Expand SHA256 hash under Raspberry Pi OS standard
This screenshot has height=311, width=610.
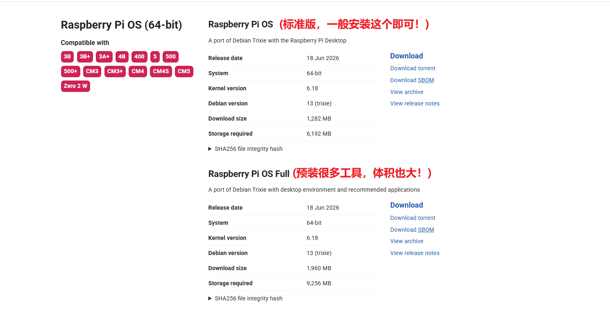point(245,149)
